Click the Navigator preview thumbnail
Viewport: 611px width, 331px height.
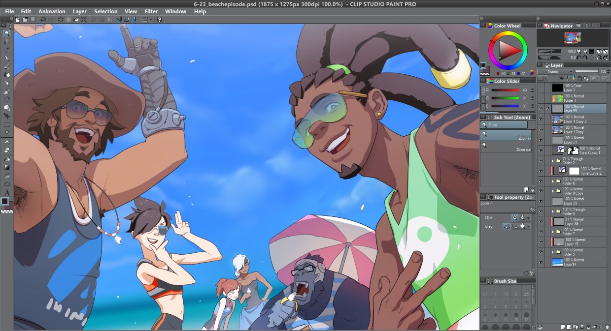pos(572,38)
